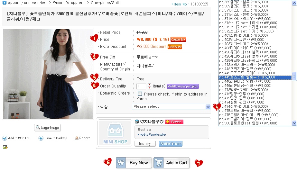The height and width of the screenshot is (172, 297).
Task: Click the Larger Image button
Action: (x=47, y=128)
